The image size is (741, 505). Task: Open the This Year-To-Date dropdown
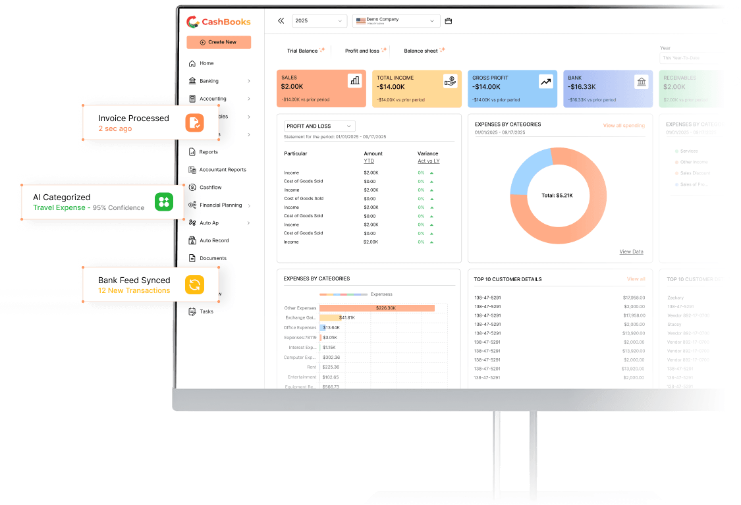click(x=690, y=58)
